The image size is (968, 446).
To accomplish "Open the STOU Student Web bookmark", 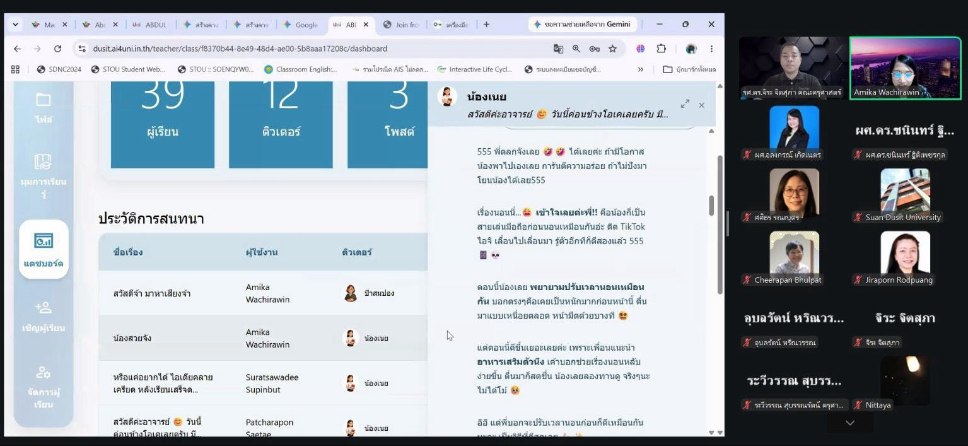I will coord(129,69).
